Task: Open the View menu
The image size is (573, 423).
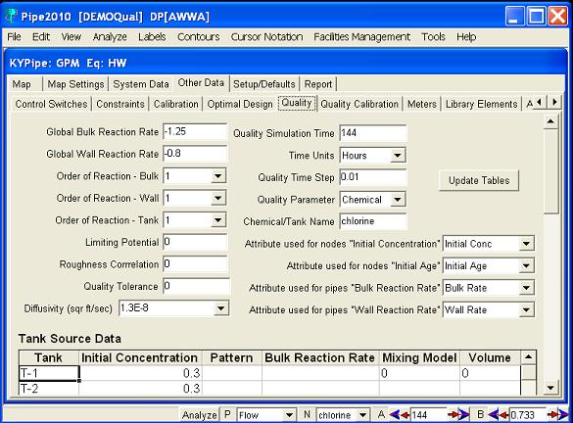Action: click(72, 37)
